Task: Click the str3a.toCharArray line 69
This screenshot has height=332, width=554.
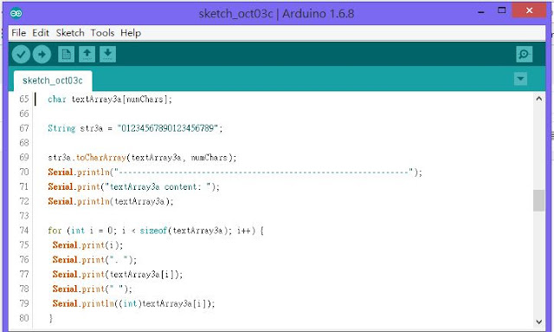Action: tap(142, 158)
